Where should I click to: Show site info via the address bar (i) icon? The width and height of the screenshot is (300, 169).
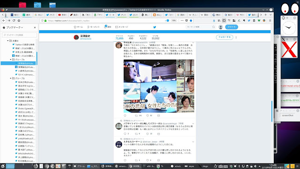click(42, 21)
